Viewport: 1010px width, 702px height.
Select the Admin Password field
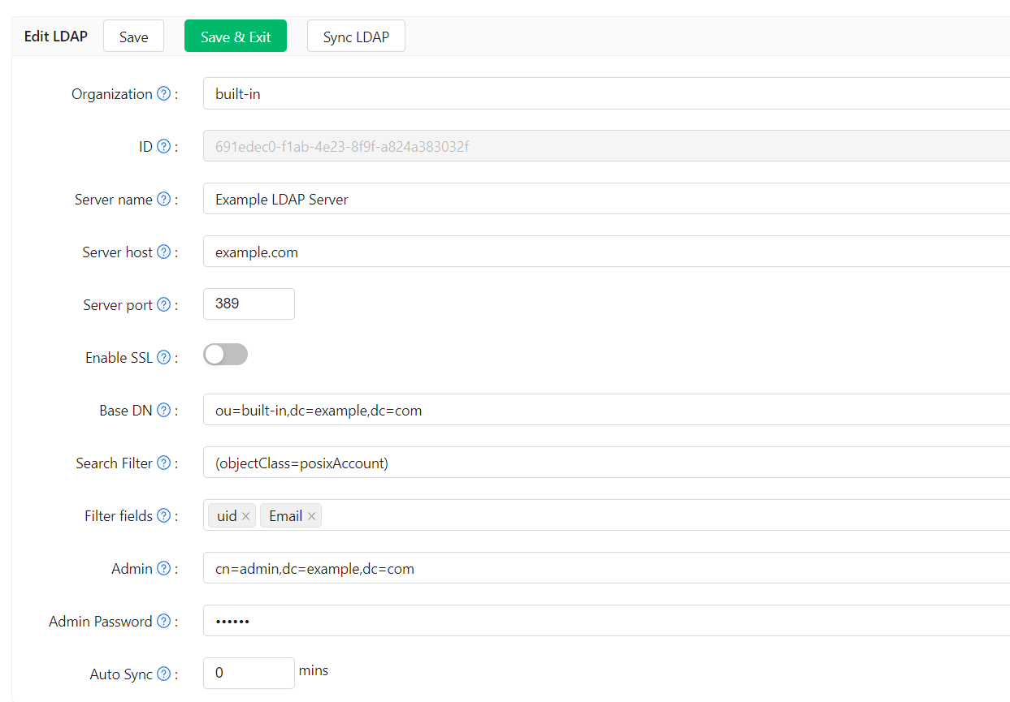(x=488, y=620)
